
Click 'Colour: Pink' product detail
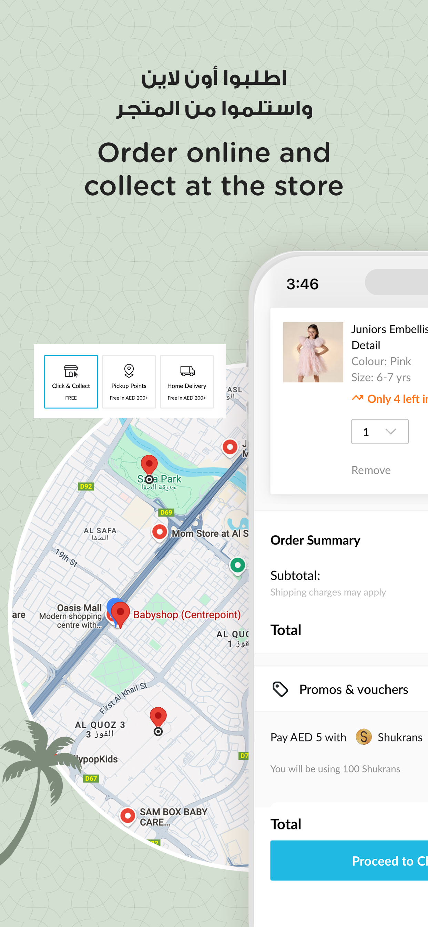click(381, 361)
